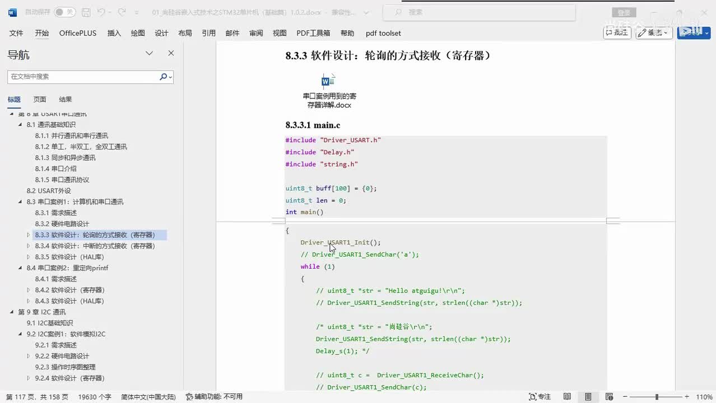
Task: Open the navigation pane options chevron
Action: coord(150,53)
